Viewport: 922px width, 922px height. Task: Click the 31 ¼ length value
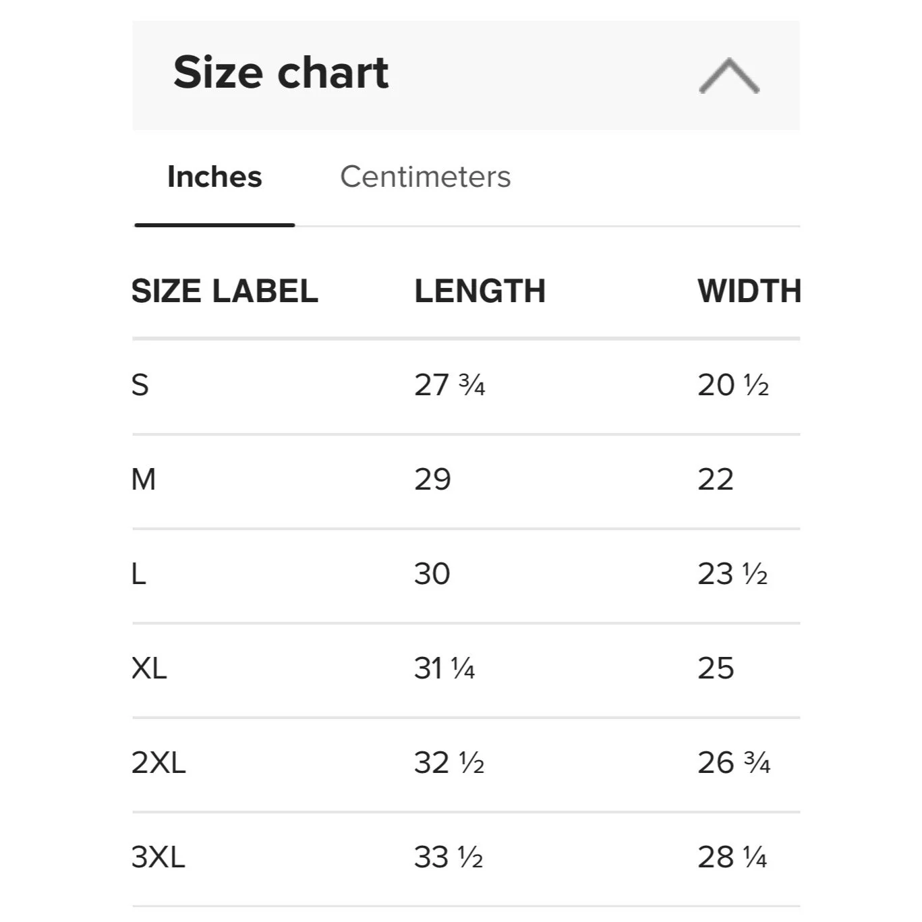(444, 669)
